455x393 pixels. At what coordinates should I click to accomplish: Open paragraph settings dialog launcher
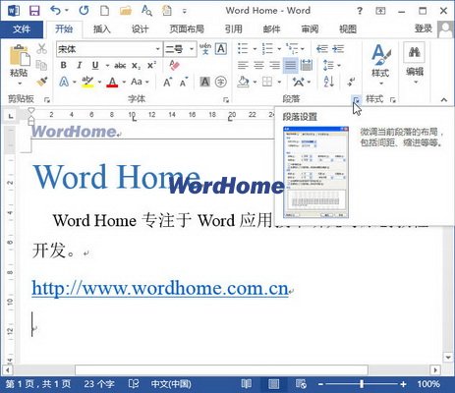click(357, 99)
